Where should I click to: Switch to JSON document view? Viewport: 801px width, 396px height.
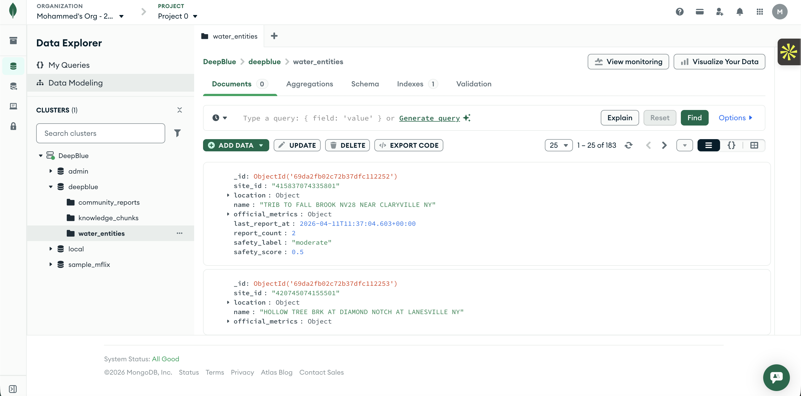point(731,145)
